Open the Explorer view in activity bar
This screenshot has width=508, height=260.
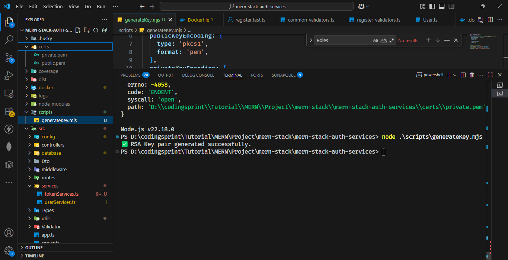tap(9, 22)
